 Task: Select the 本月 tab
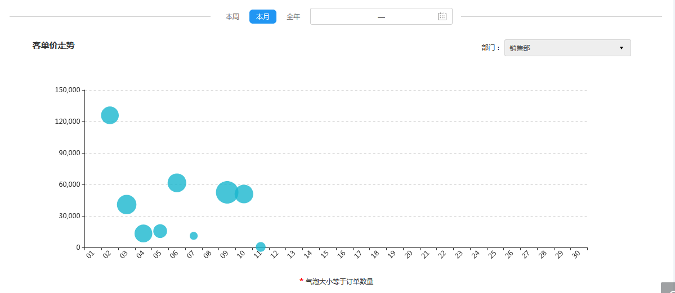262,17
